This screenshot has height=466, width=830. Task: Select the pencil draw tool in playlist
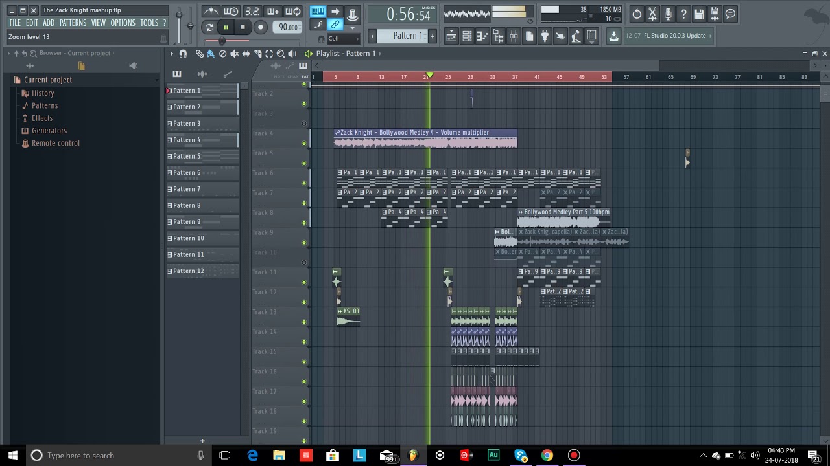tap(200, 54)
